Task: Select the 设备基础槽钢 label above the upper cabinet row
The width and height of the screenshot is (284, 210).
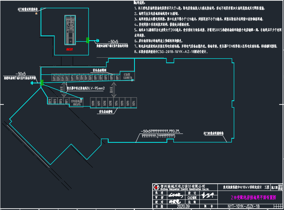Action: (99, 70)
